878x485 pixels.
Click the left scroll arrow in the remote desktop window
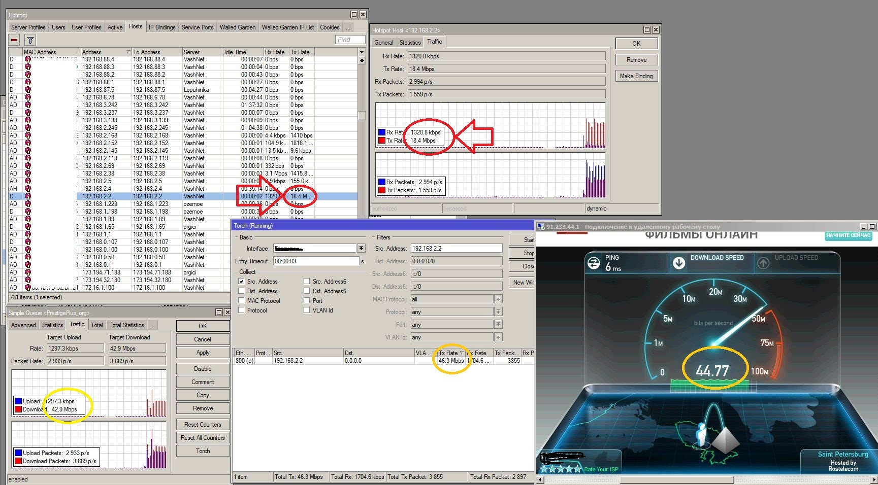(539, 479)
